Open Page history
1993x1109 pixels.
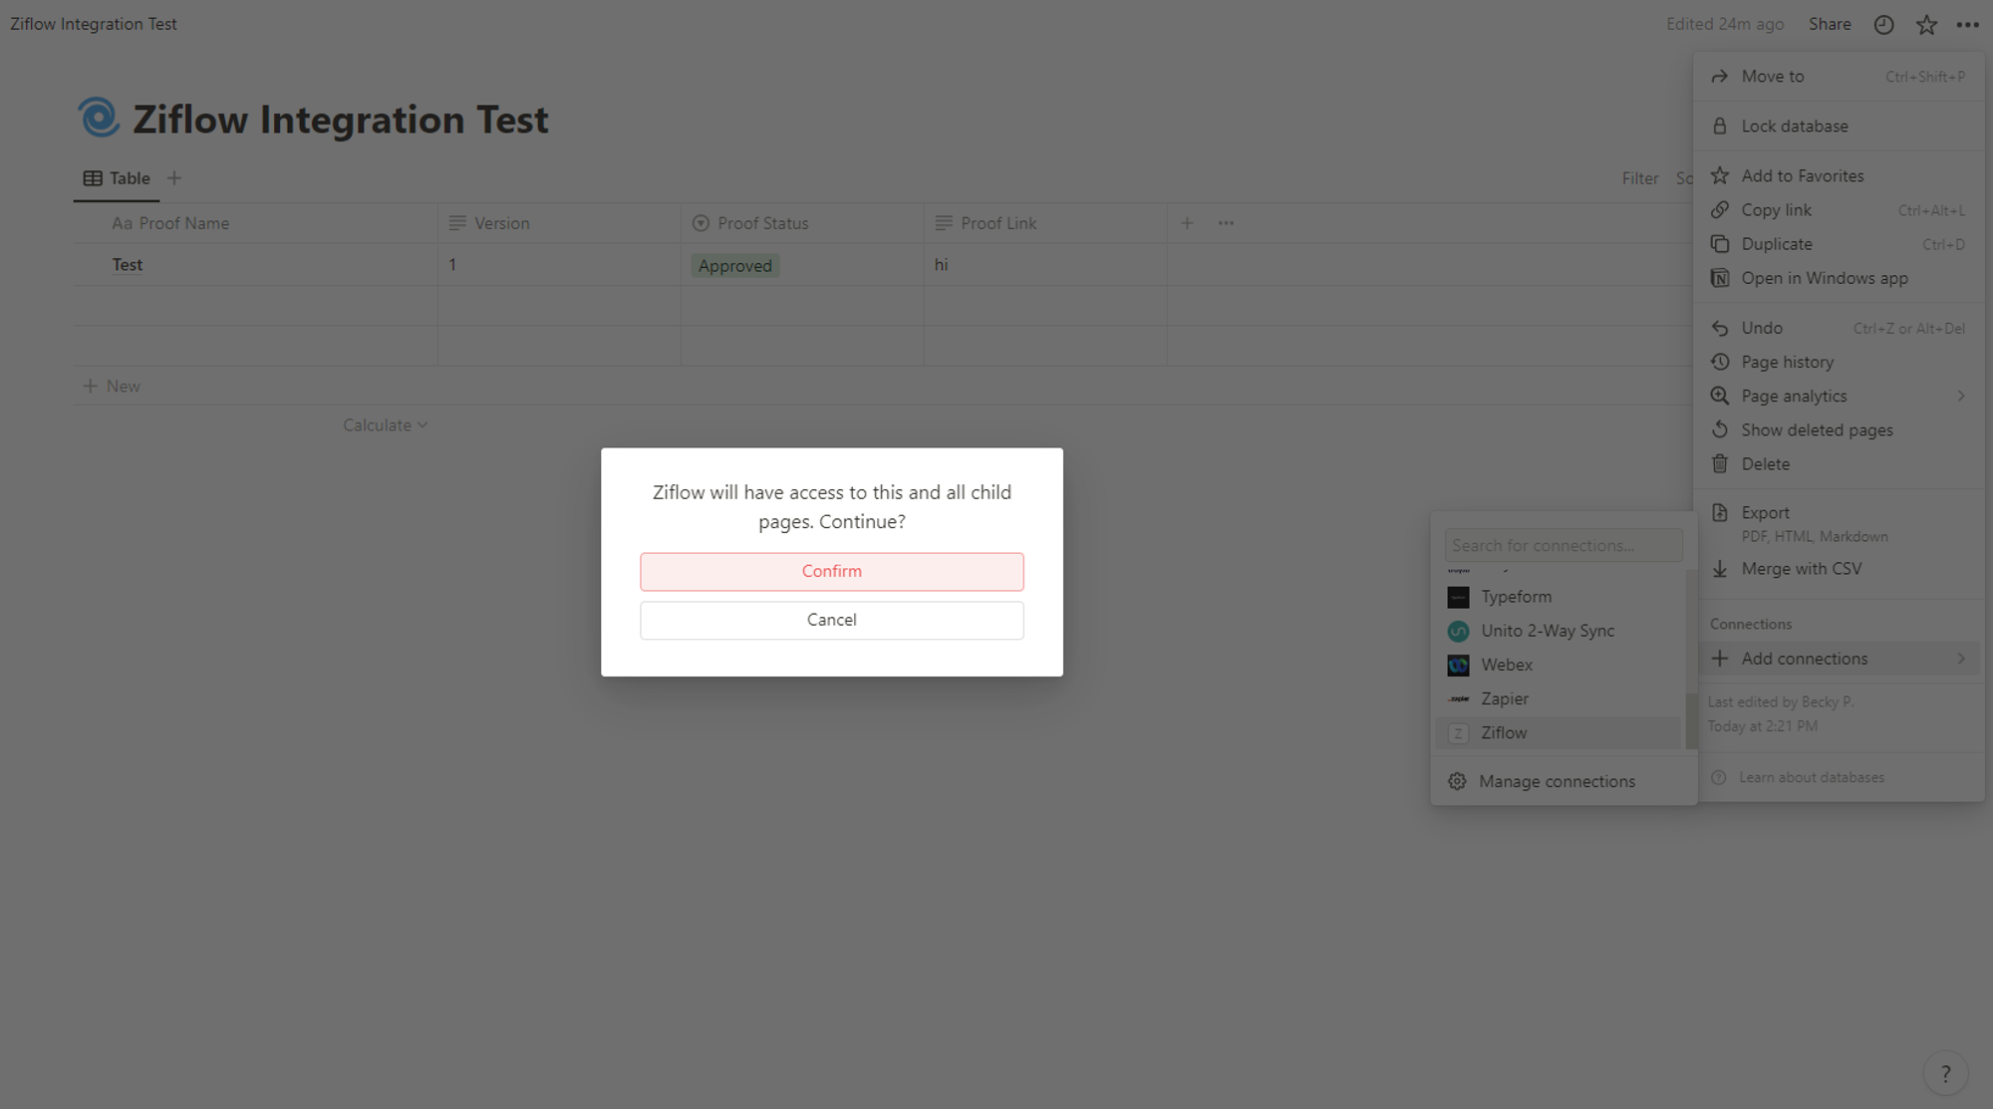tap(1839, 362)
